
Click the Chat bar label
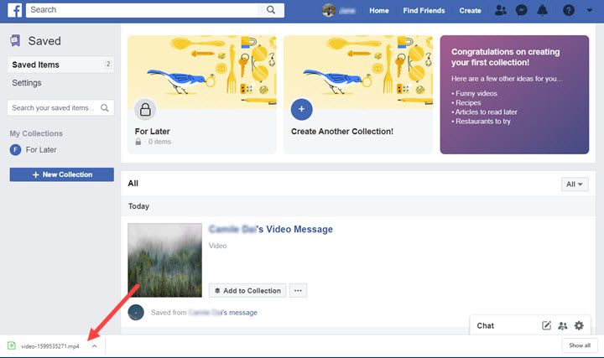point(486,325)
